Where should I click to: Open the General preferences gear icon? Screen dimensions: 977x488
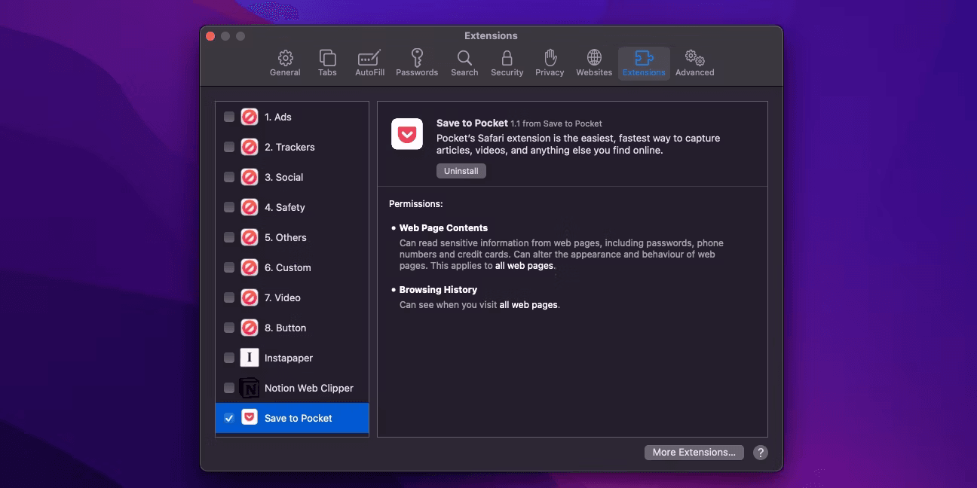pyautogui.click(x=285, y=58)
